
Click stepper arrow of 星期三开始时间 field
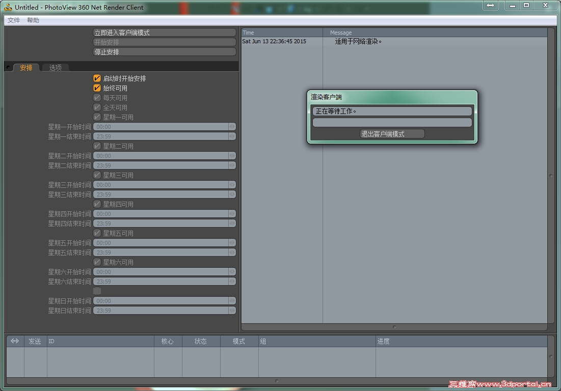tap(232, 184)
